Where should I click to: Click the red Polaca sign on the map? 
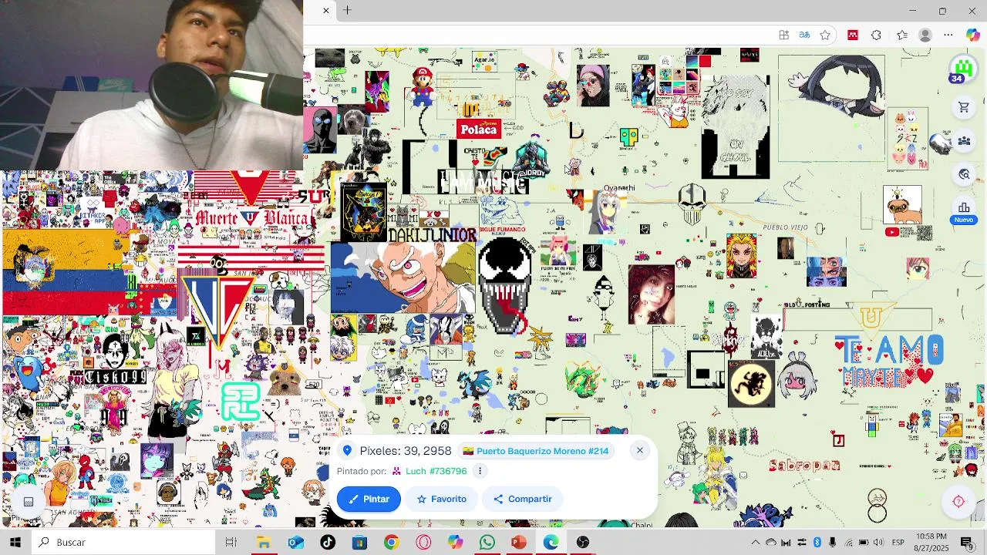[479, 129]
